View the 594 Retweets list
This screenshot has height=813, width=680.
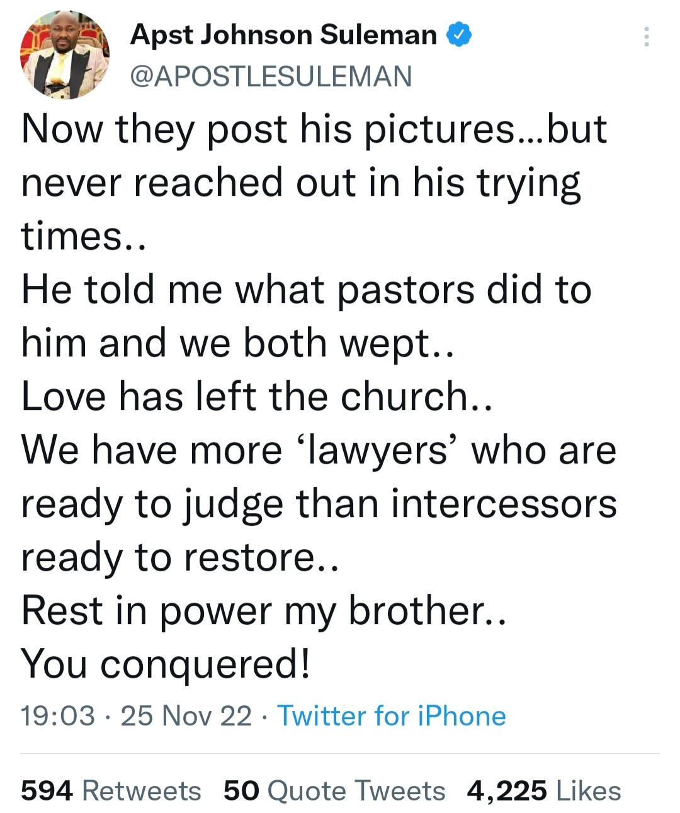[x=111, y=791]
